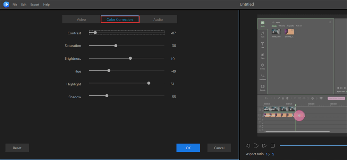Viewport: 347px width, 160px height.
Task: Step back to the previous frame
Action: pyautogui.click(x=248, y=146)
